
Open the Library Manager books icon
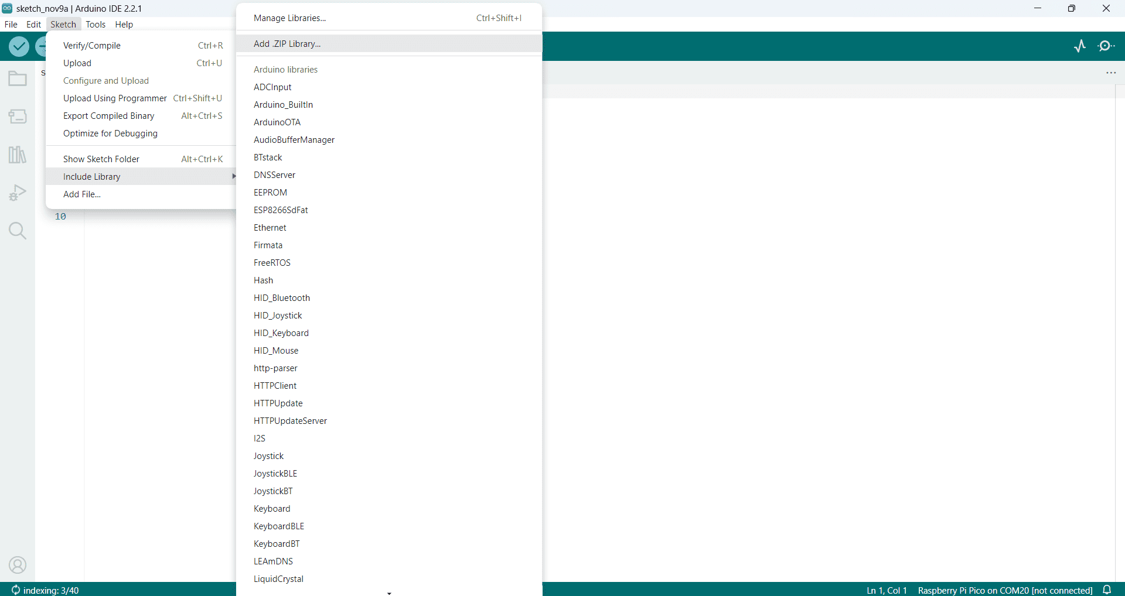pyautogui.click(x=18, y=155)
